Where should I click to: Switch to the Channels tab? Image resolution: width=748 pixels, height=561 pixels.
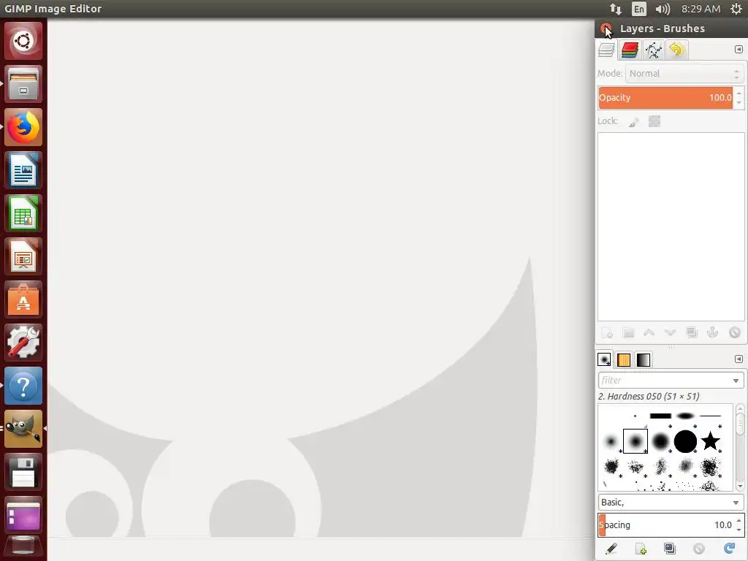(630, 50)
